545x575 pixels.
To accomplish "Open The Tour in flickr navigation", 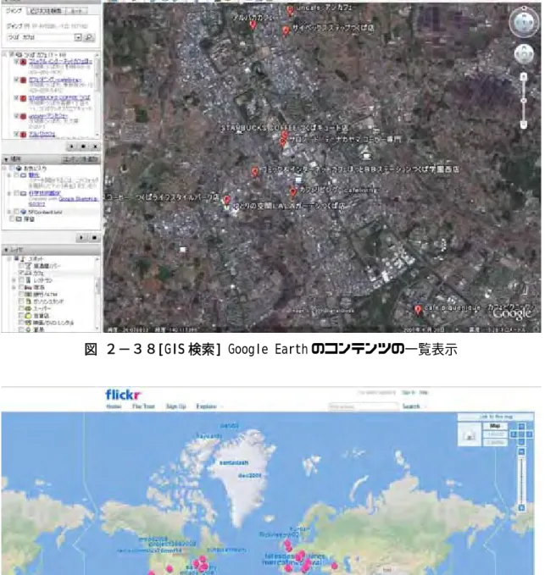I will 143,406.
